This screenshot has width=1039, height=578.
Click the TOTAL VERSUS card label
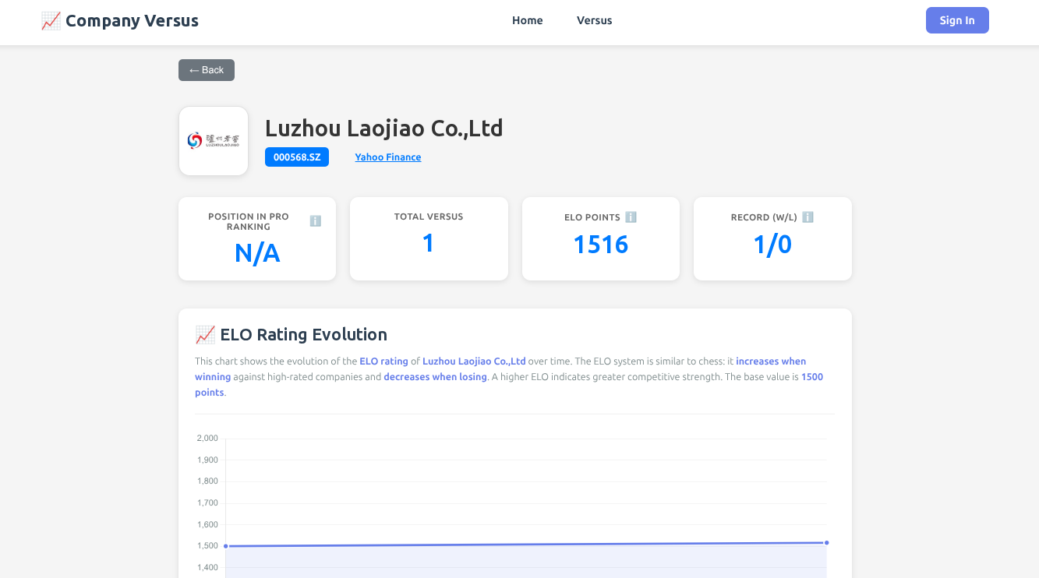tap(429, 217)
